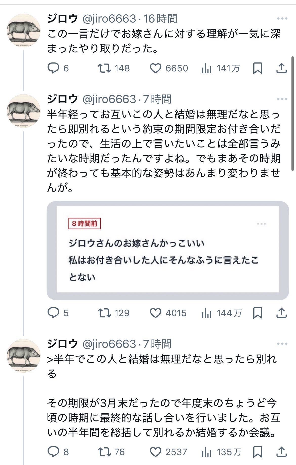This screenshot has height=465, width=296.
Task: Reply to the first tweet with 6 replies
Action: (53, 68)
